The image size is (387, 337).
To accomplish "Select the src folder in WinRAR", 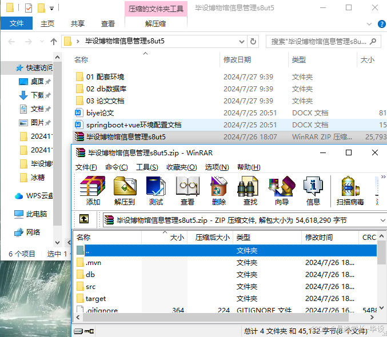I will 225,287.
